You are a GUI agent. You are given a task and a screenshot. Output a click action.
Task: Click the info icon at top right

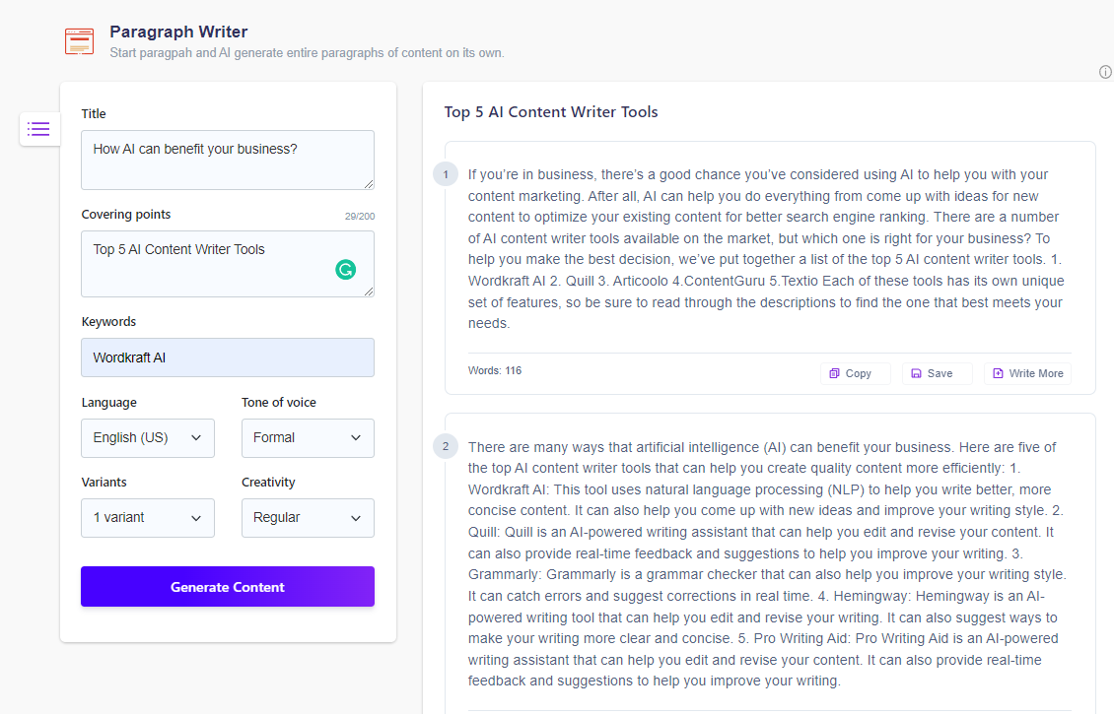pos(1105,72)
